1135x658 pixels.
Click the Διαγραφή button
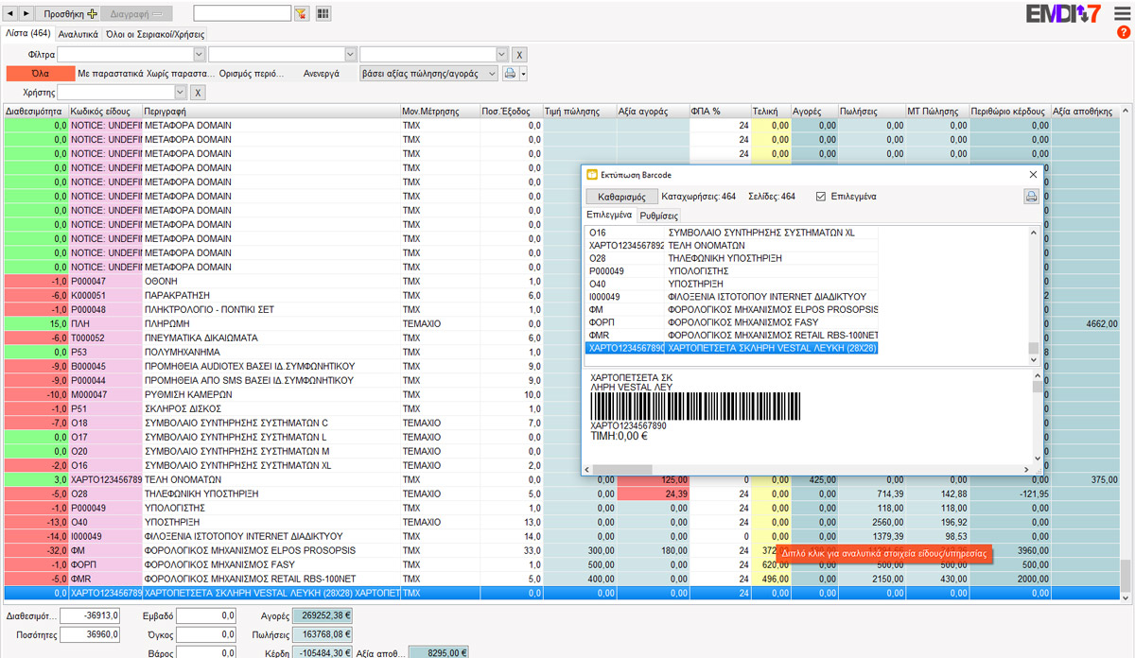135,13
